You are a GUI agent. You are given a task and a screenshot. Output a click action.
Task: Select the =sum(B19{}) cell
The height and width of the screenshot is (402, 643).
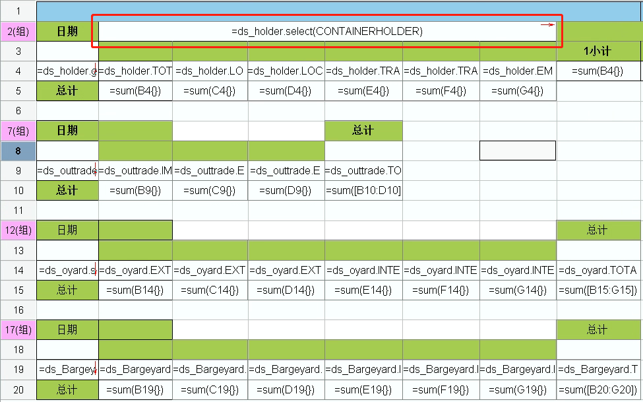click(135, 389)
